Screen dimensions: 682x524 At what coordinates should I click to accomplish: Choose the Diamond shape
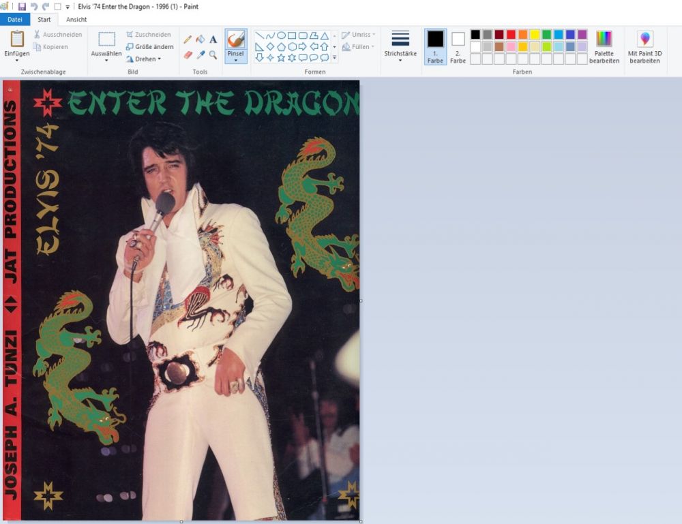(x=270, y=46)
